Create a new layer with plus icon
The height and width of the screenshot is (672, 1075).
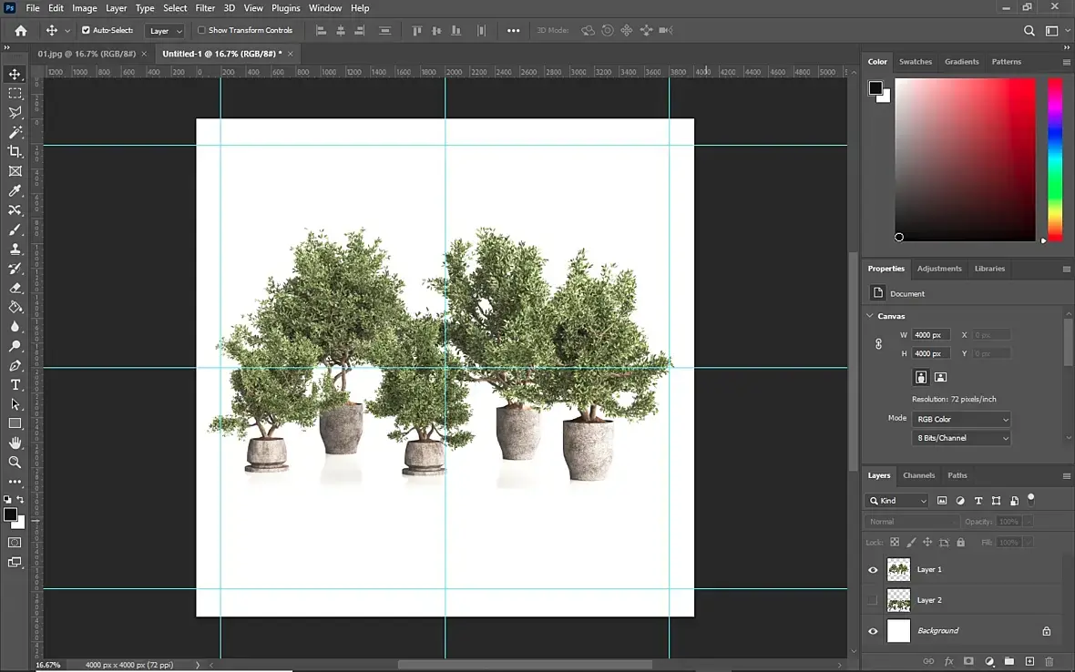[1029, 661]
